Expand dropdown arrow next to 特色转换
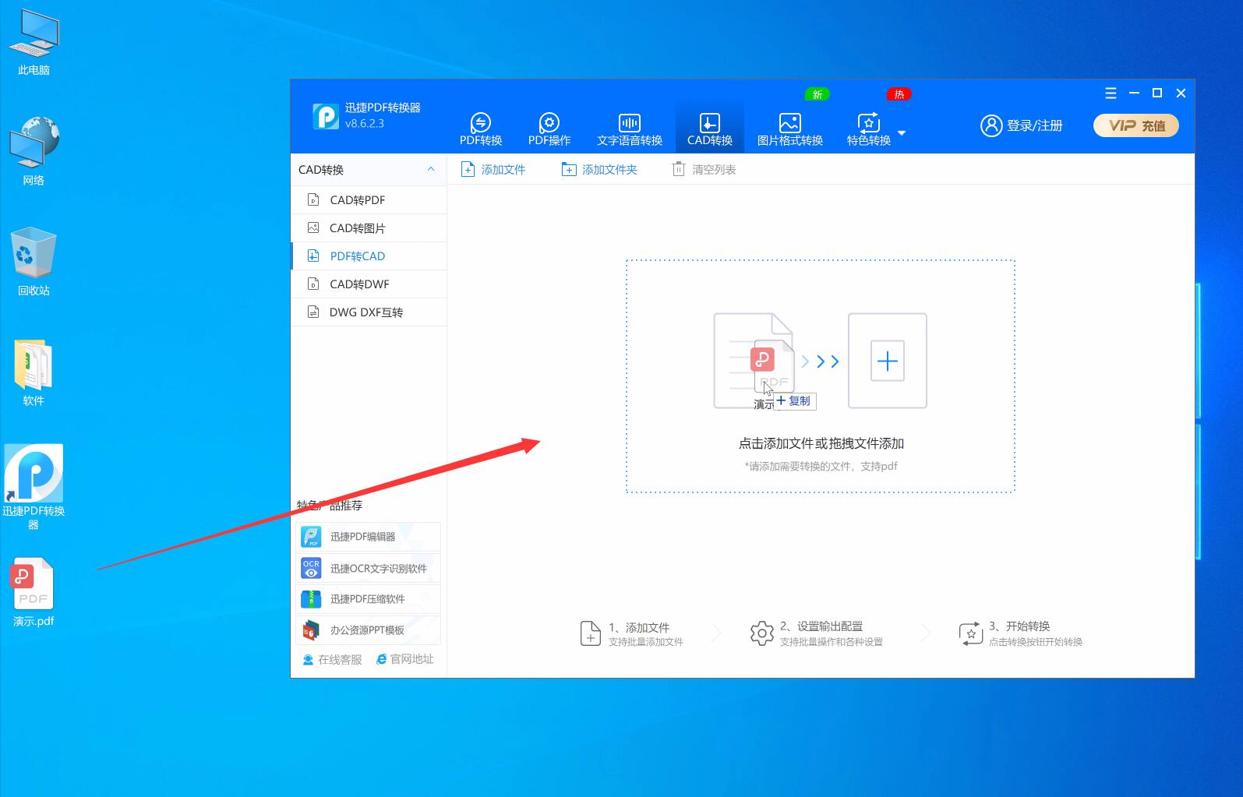The height and width of the screenshot is (797, 1243). pyautogui.click(x=902, y=133)
